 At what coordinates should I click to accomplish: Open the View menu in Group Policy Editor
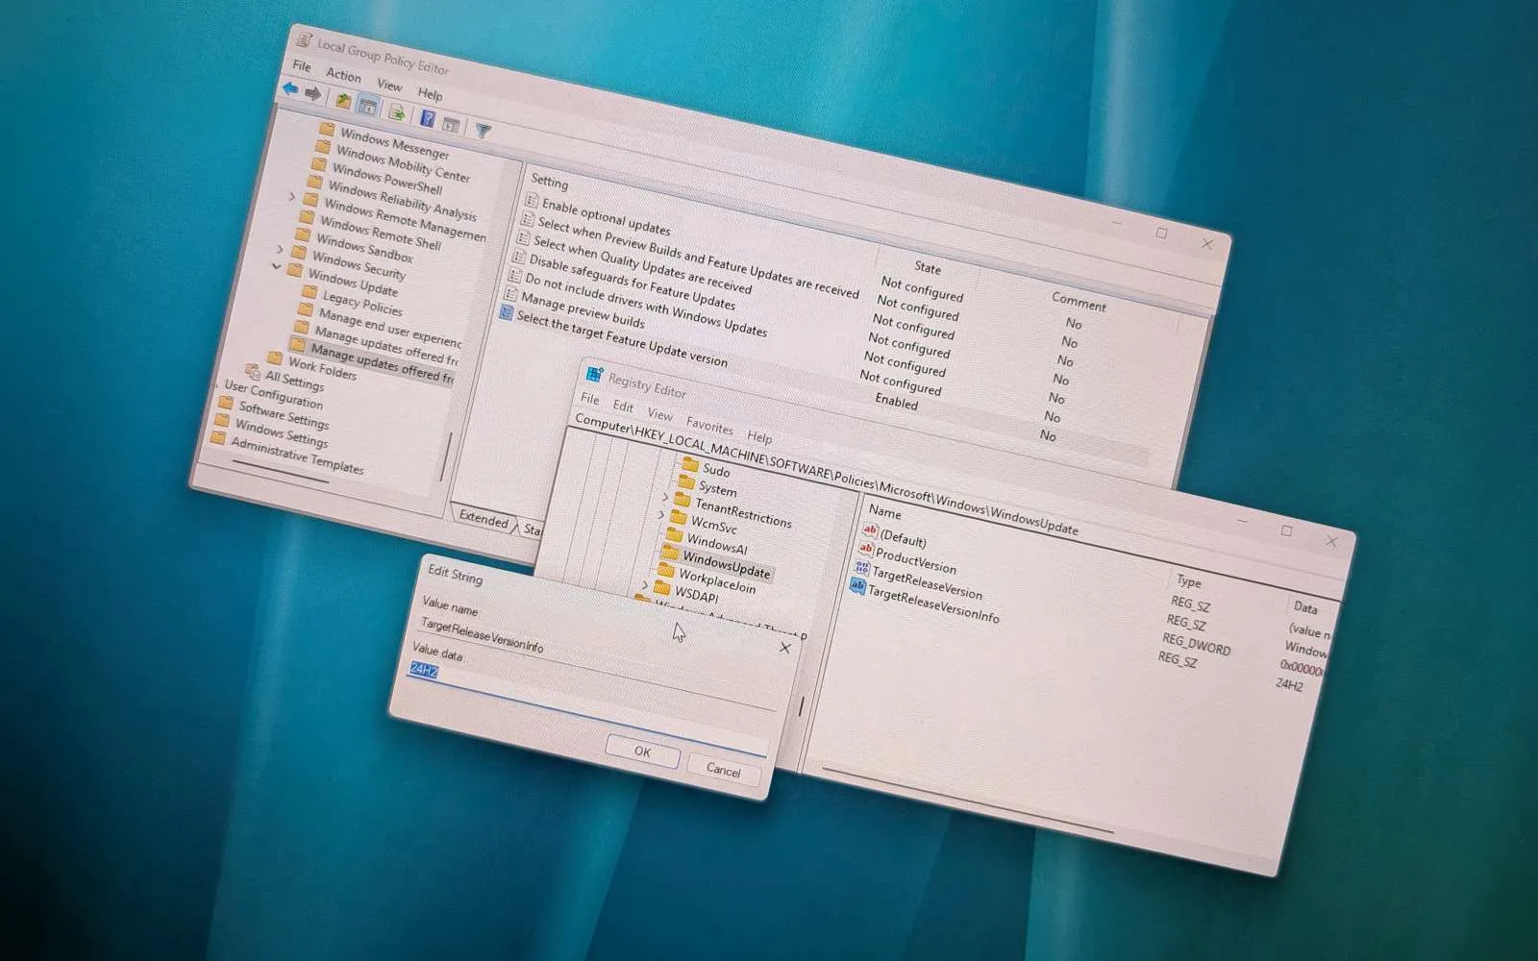pyautogui.click(x=389, y=86)
